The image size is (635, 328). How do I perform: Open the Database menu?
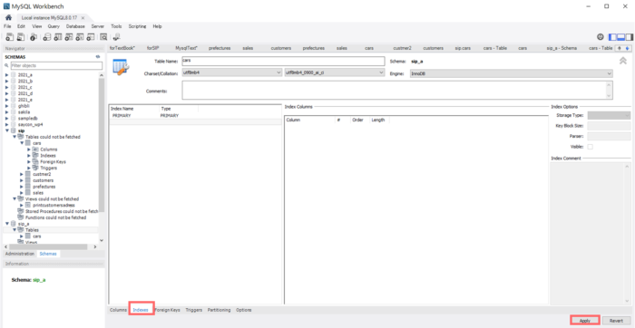click(x=75, y=26)
